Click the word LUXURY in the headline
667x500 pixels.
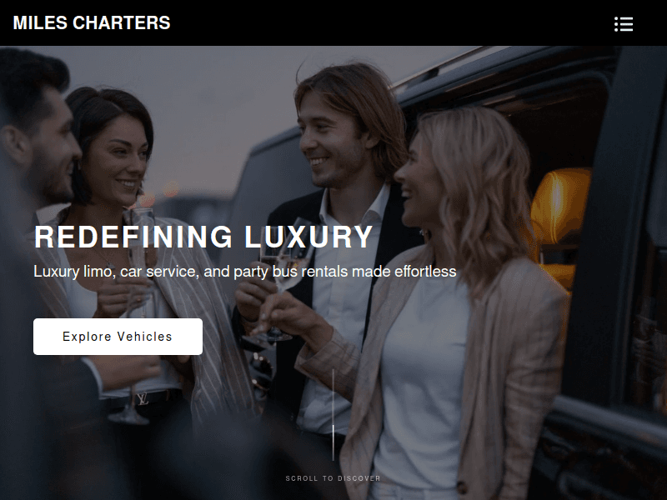308,237
